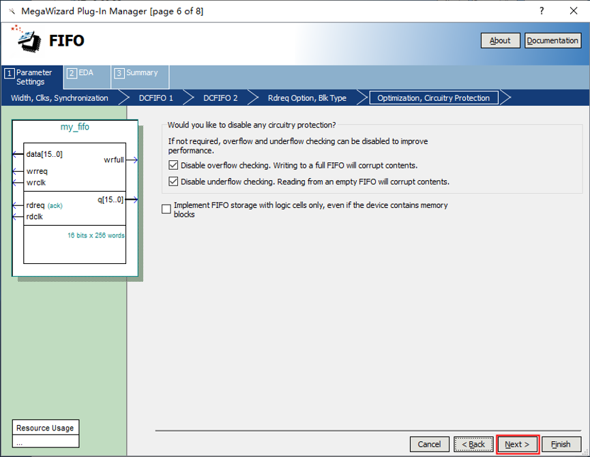Click the my_fifo block diagram
This screenshot has width=590, height=457.
click(x=74, y=198)
